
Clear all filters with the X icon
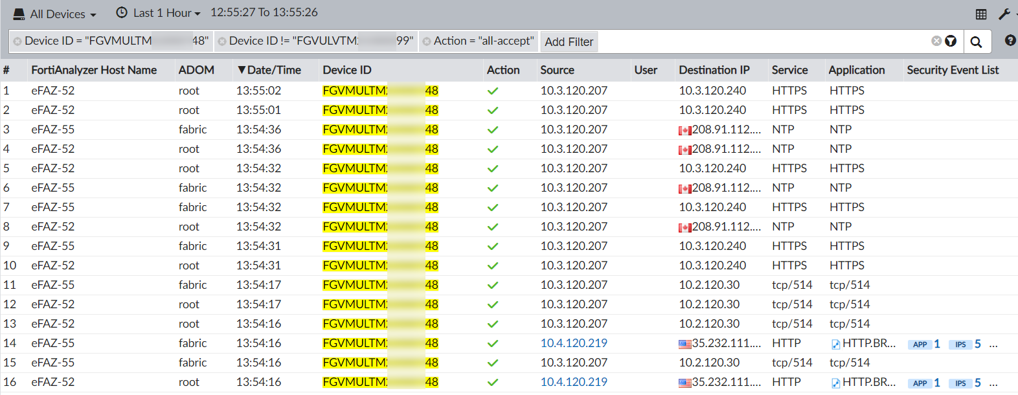(x=936, y=41)
